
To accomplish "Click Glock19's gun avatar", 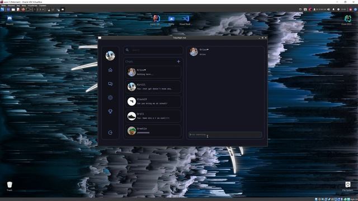I will coord(131,102).
